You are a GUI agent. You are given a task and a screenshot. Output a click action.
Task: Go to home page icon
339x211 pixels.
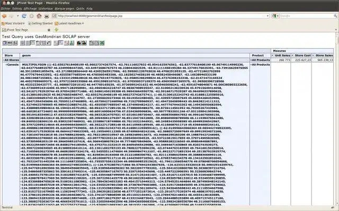[39, 16]
